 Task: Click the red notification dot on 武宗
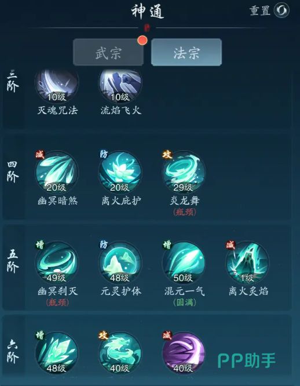coord(142,40)
